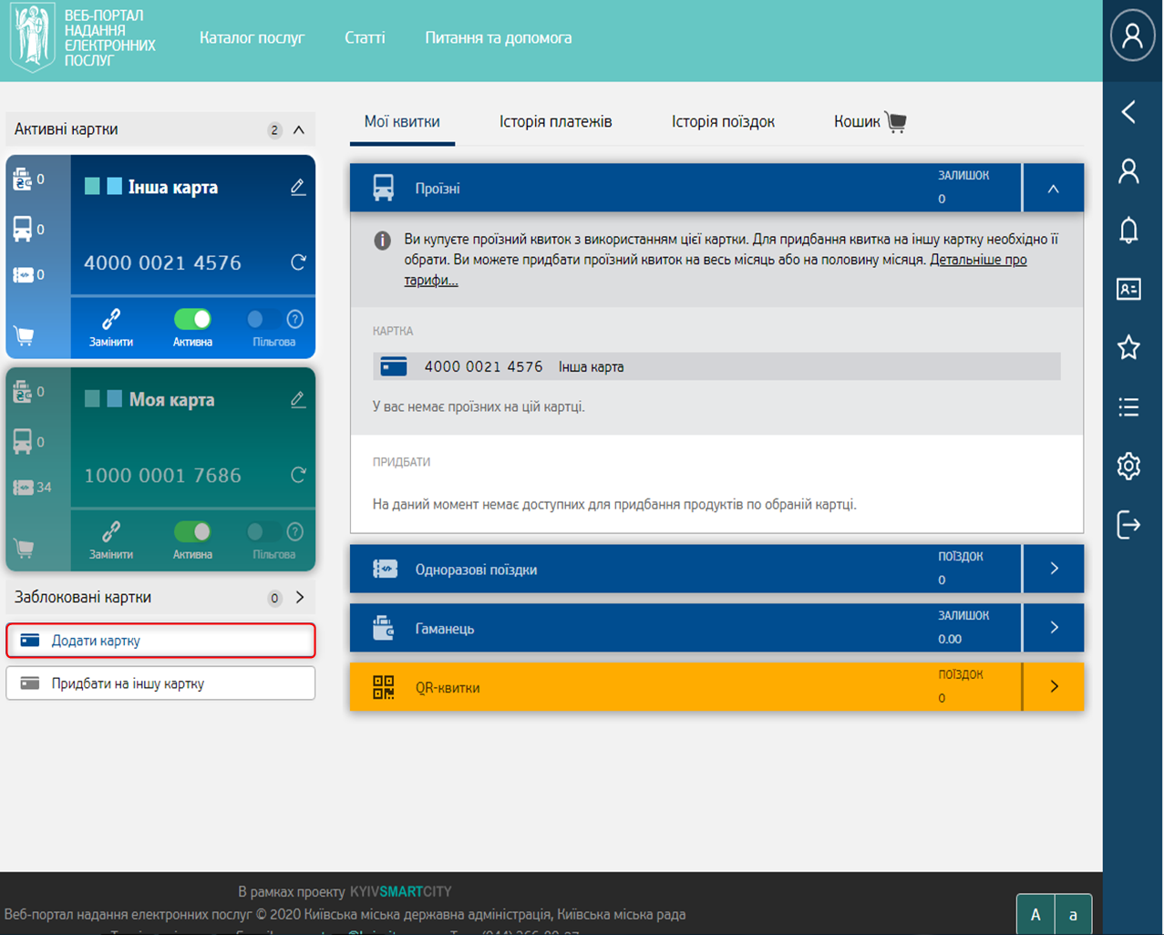
Task: Open Детальніше про тарифи link
Action: 978,260
